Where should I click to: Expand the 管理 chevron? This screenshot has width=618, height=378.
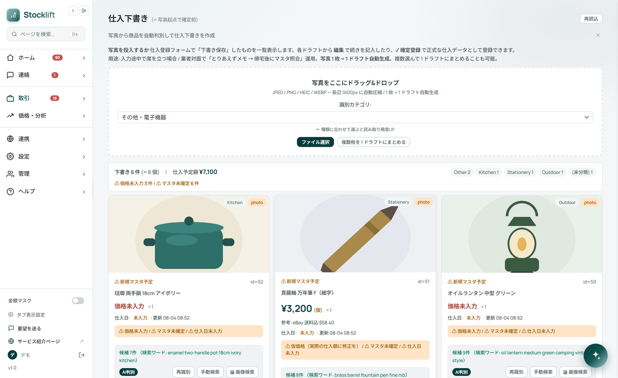[84, 174]
